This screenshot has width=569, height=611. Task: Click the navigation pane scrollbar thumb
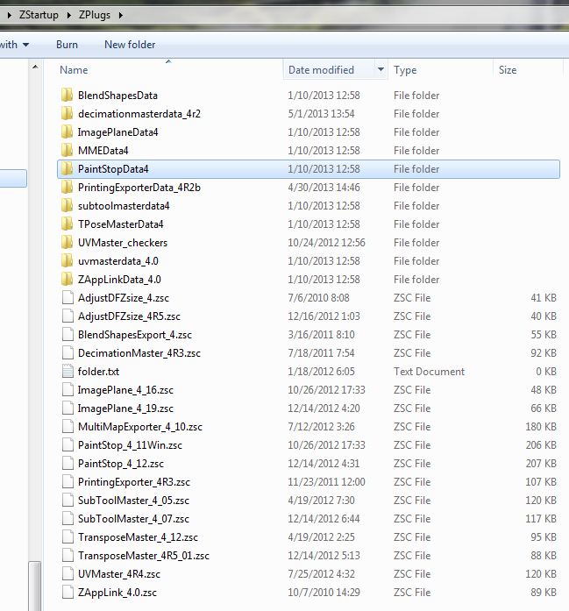coord(35,586)
